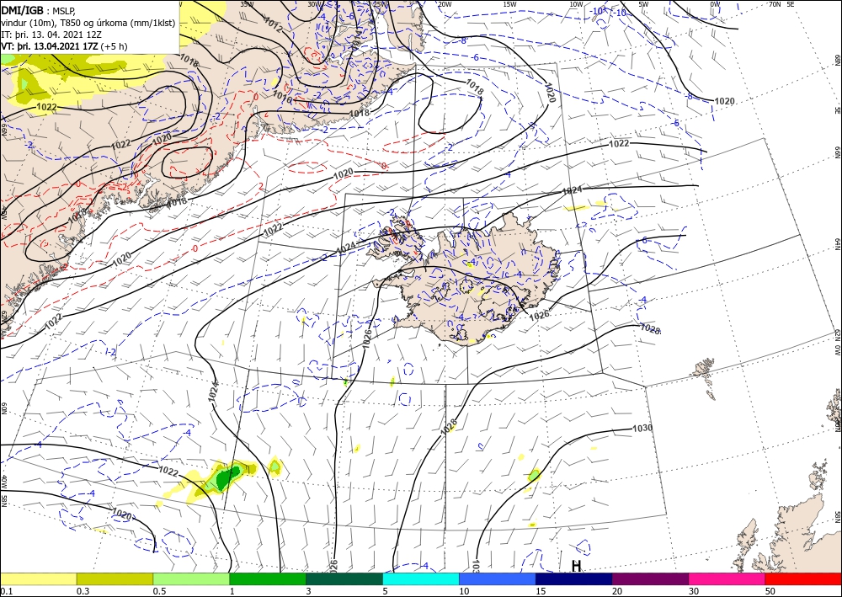Image resolution: width=842 pixels, height=597 pixels.
Task: Click the '0W' longitude label at top
Action: click(x=715, y=4)
